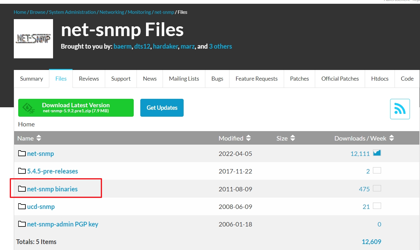The width and height of the screenshot is (420, 250).
Task: Open the net-snmp binaries folder link
Action: [52, 189]
